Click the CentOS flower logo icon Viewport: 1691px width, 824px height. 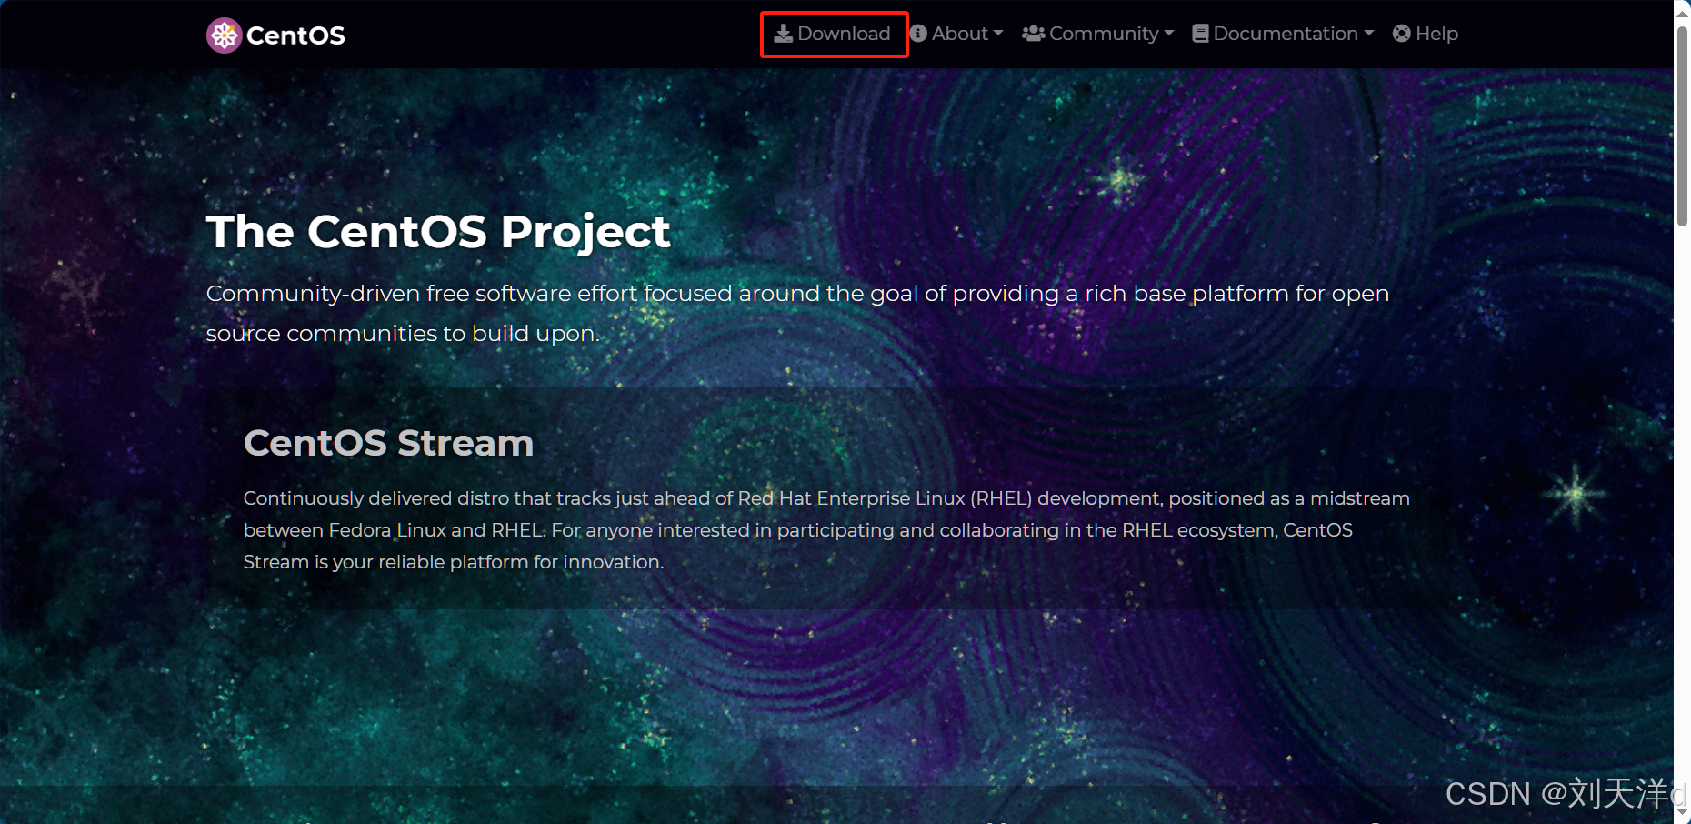click(224, 35)
